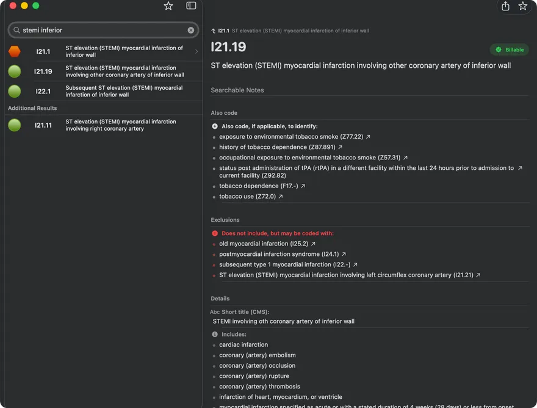Select the I21.1 result row
The height and width of the screenshot is (408, 537).
[x=103, y=51]
